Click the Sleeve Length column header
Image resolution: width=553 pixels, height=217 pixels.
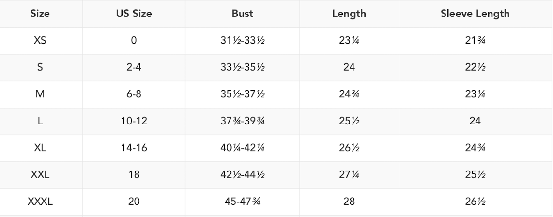pos(475,14)
